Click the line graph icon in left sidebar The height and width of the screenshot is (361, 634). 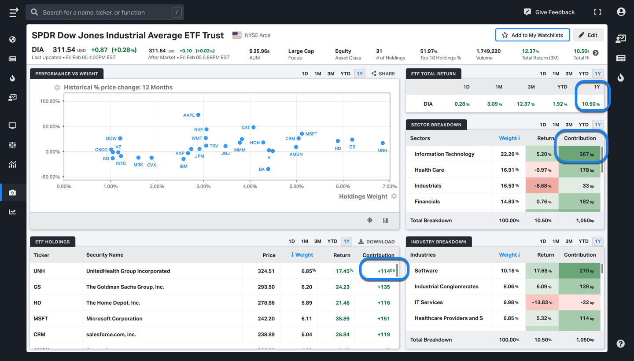tap(12, 212)
